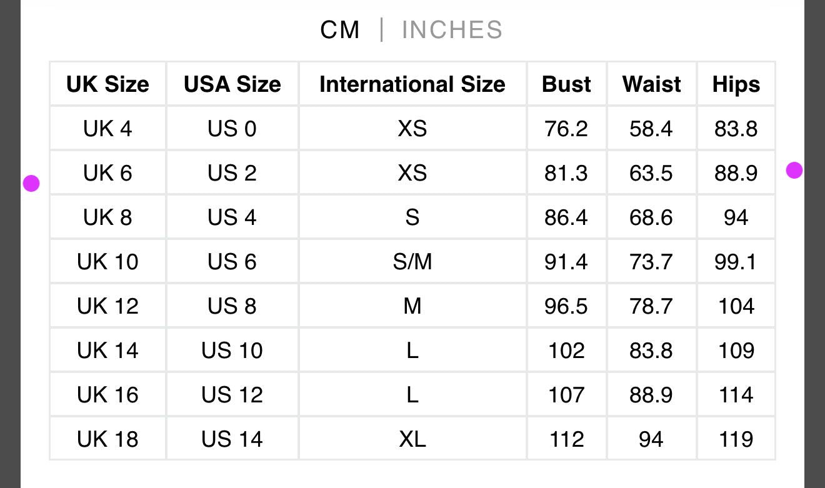Image resolution: width=825 pixels, height=488 pixels.
Task: Click the US 14 size cell
Action: click(232, 439)
